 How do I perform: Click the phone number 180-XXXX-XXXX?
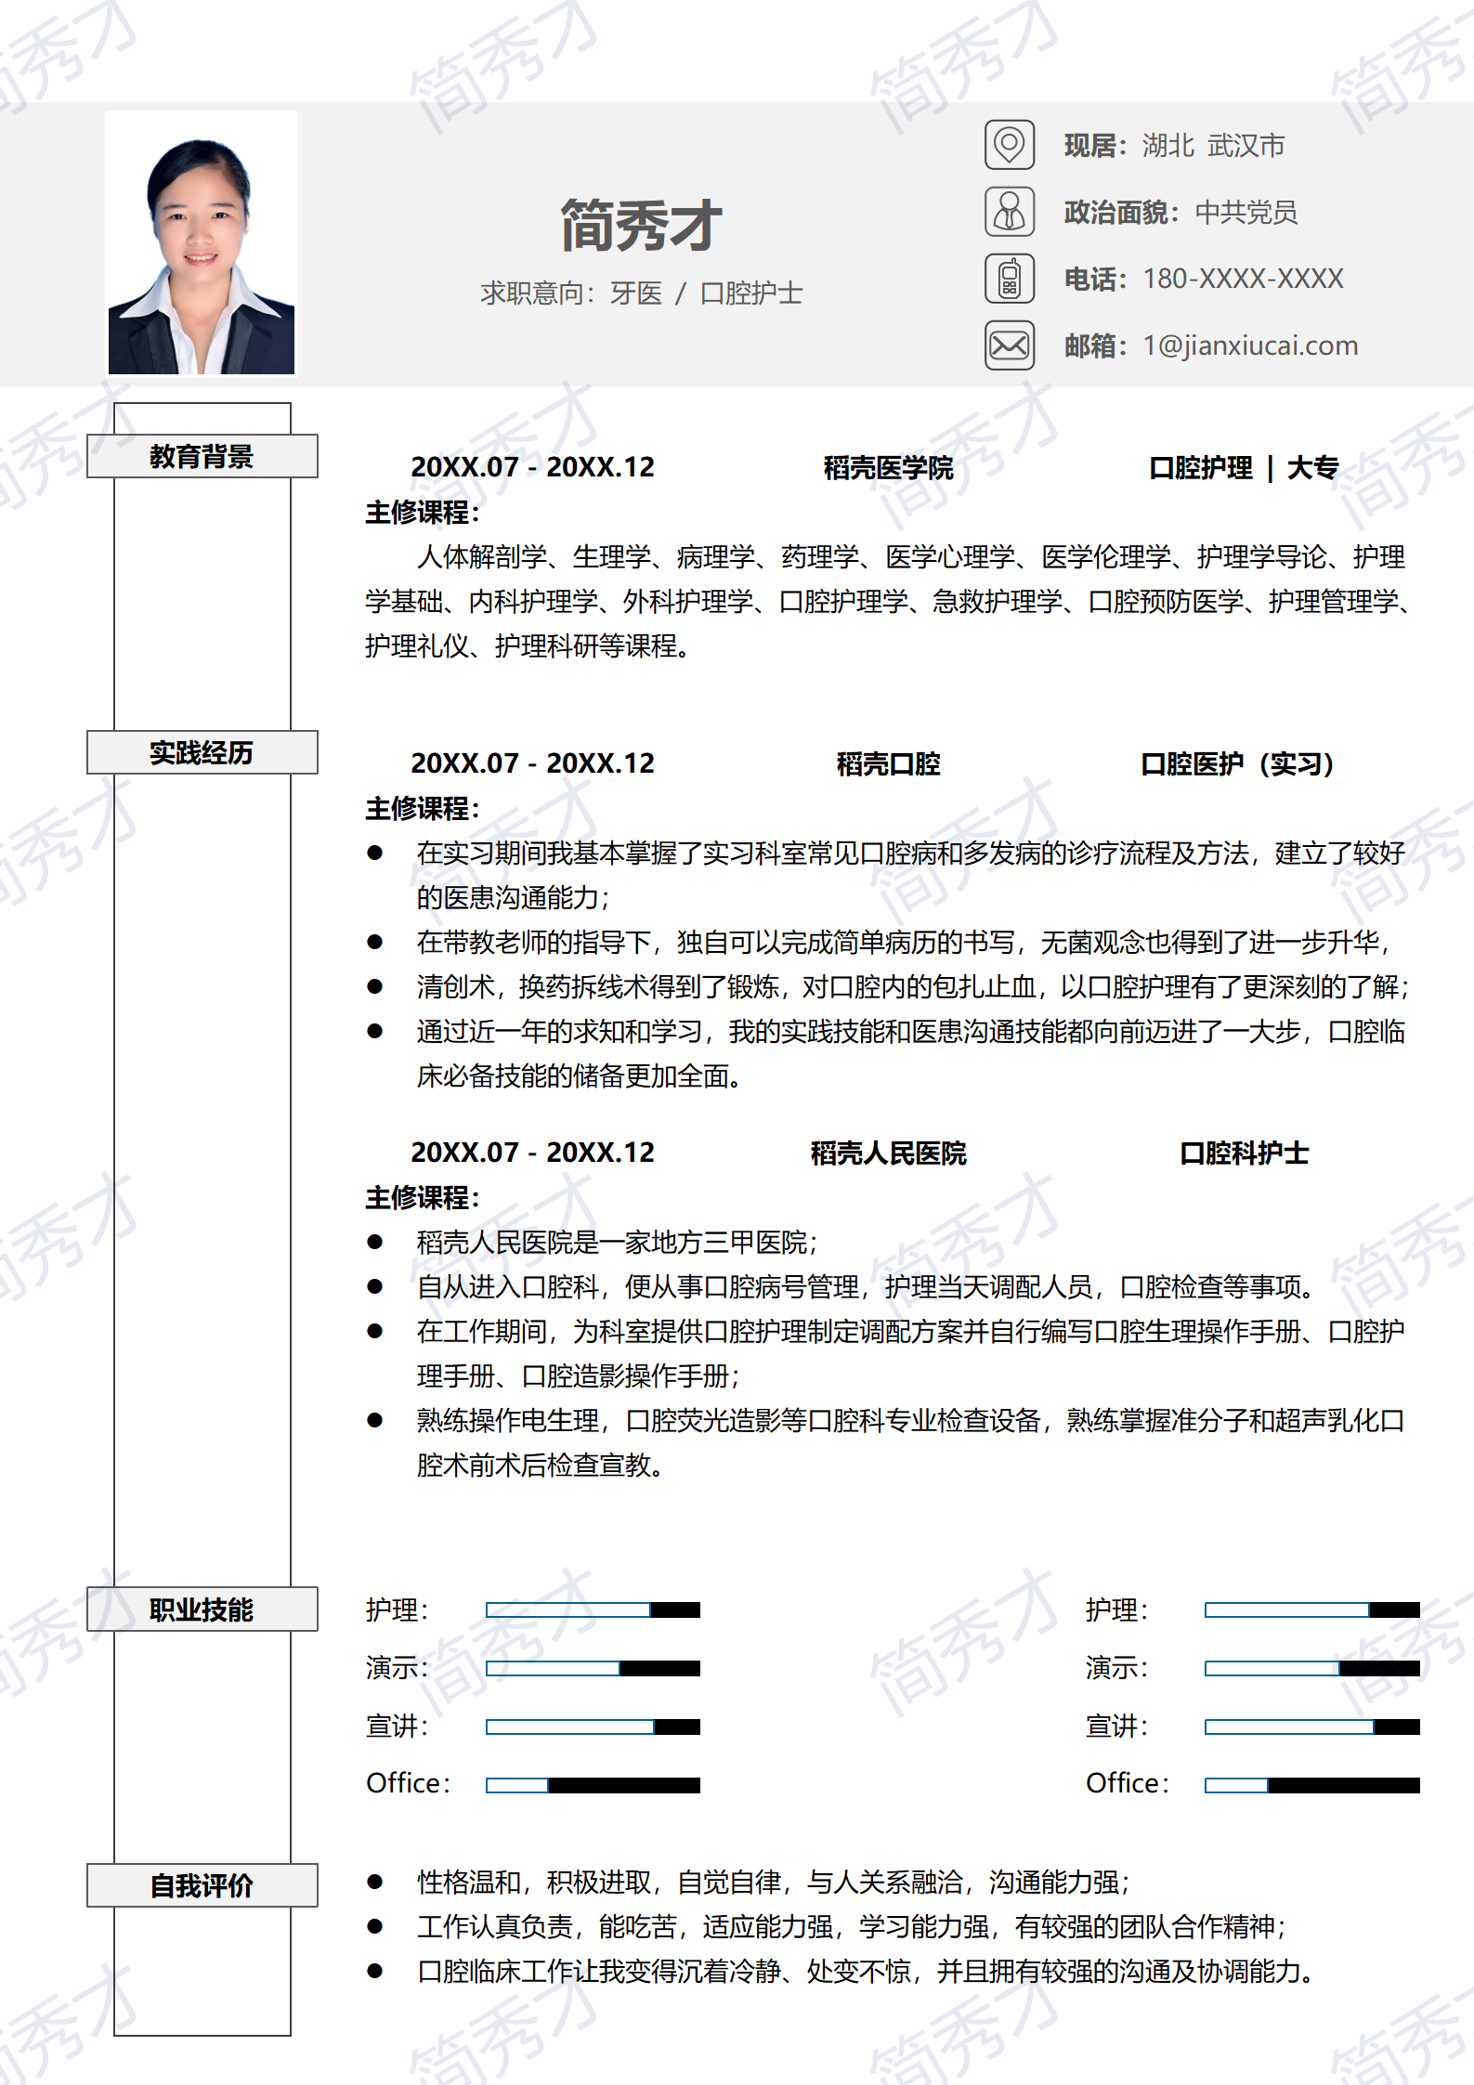point(1243,279)
